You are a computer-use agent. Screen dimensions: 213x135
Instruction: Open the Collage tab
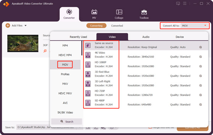[119, 14]
